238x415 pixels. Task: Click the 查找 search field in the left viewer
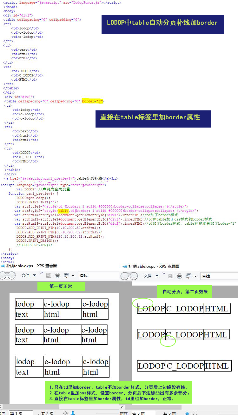[x=98, y=275]
